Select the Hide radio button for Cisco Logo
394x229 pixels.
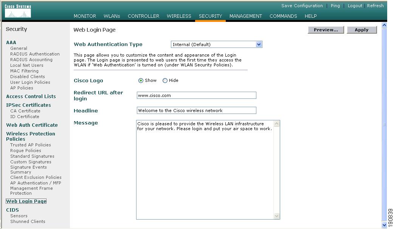(x=165, y=80)
